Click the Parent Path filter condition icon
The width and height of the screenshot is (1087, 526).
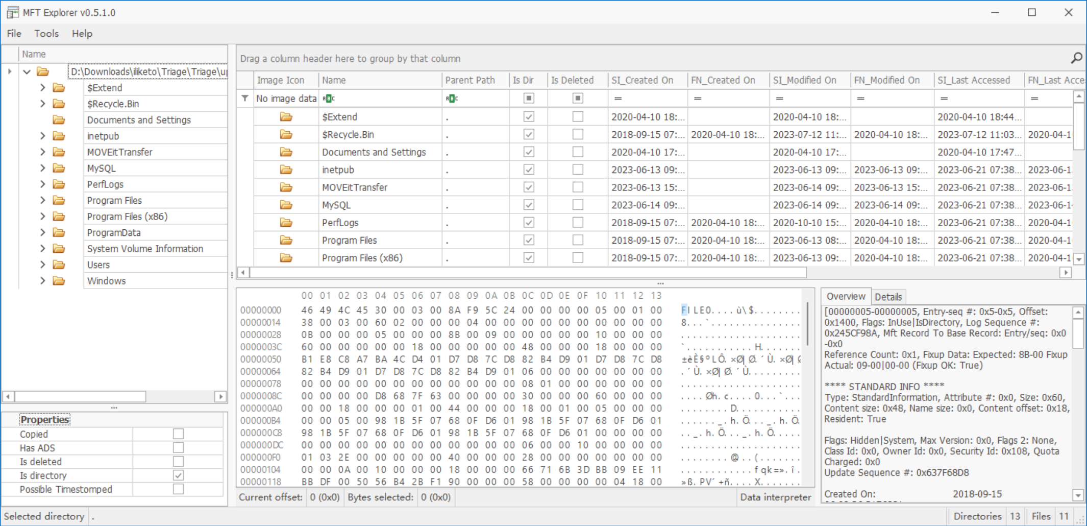[452, 98]
